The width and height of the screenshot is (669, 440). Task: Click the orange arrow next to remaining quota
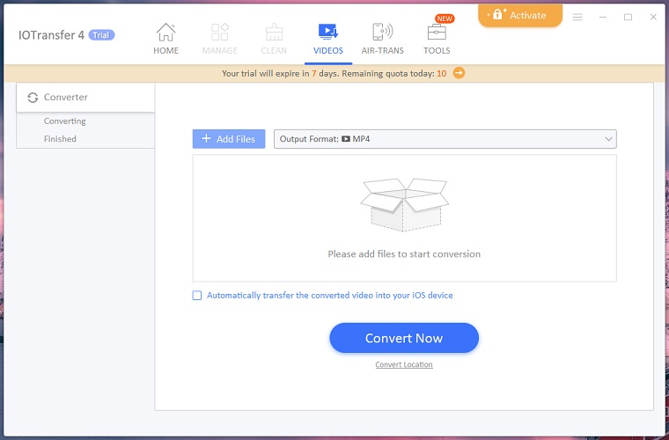(x=459, y=74)
